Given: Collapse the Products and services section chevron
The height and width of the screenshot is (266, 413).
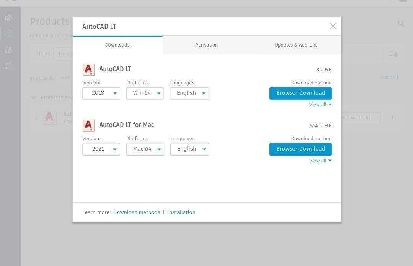Looking at the screenshot, I should pos(33,97).
